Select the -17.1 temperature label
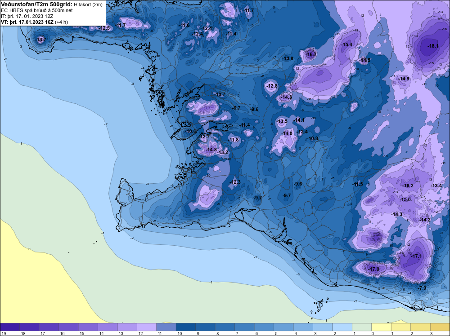The image size is (450, 336). pyautogui.click(x=416, y=256)
